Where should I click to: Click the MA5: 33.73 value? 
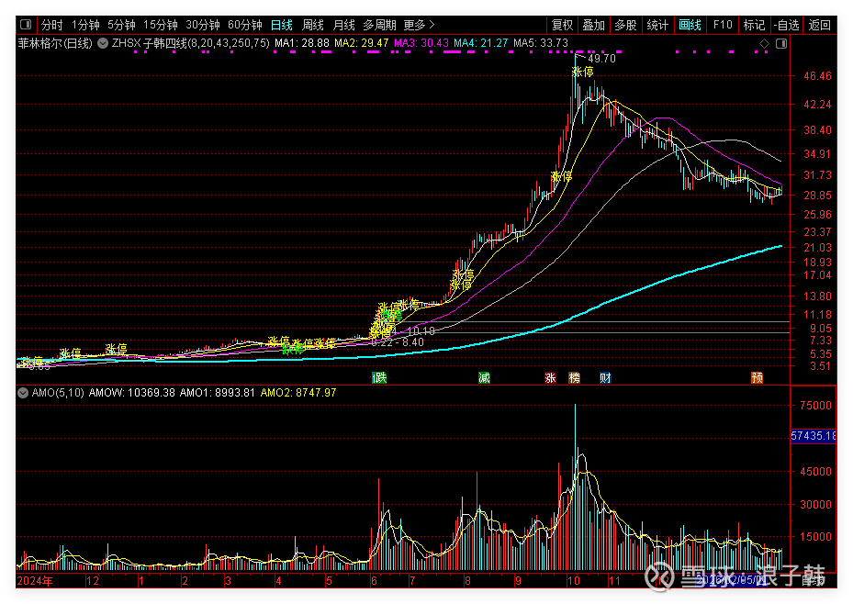click(541, 43)
